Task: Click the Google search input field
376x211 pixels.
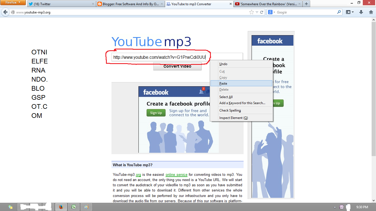Action: (306, 12)
